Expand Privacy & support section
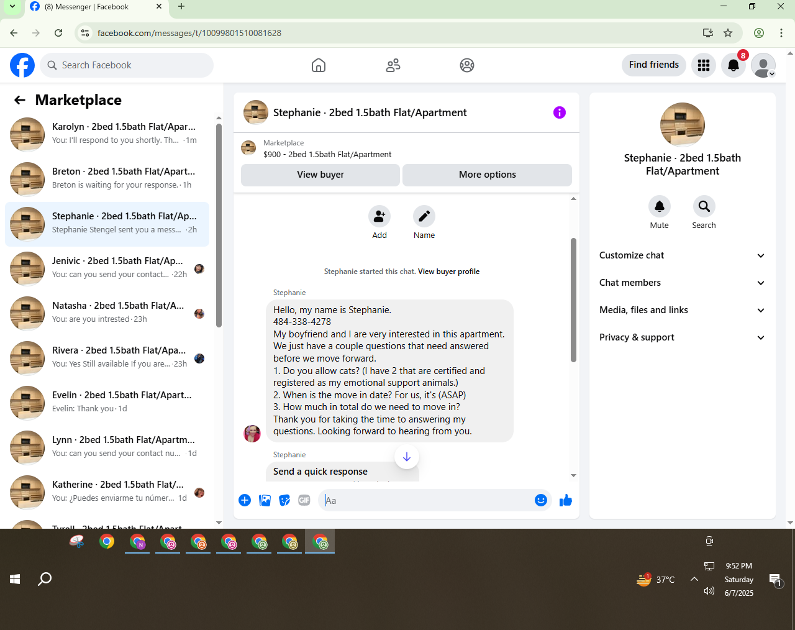 pos(683,337)
